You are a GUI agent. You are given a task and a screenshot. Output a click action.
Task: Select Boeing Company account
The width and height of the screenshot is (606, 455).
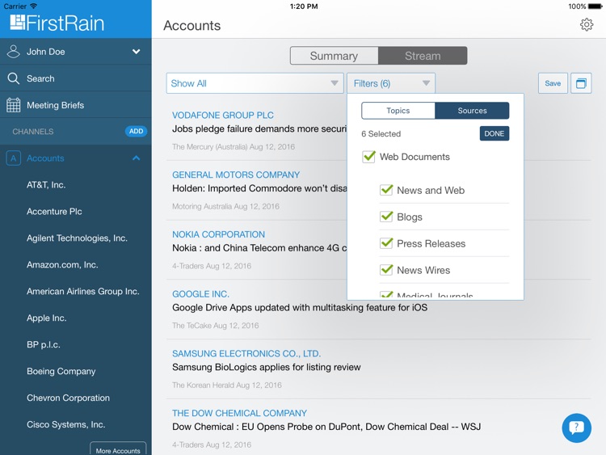[61, 372]
